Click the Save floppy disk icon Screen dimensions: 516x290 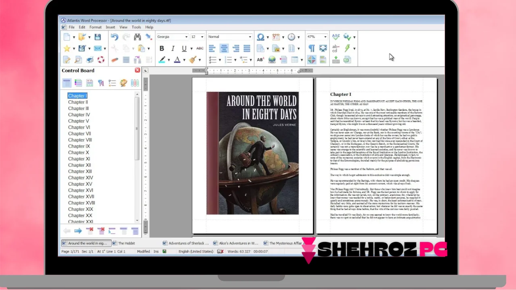click(x=98, y=37)
